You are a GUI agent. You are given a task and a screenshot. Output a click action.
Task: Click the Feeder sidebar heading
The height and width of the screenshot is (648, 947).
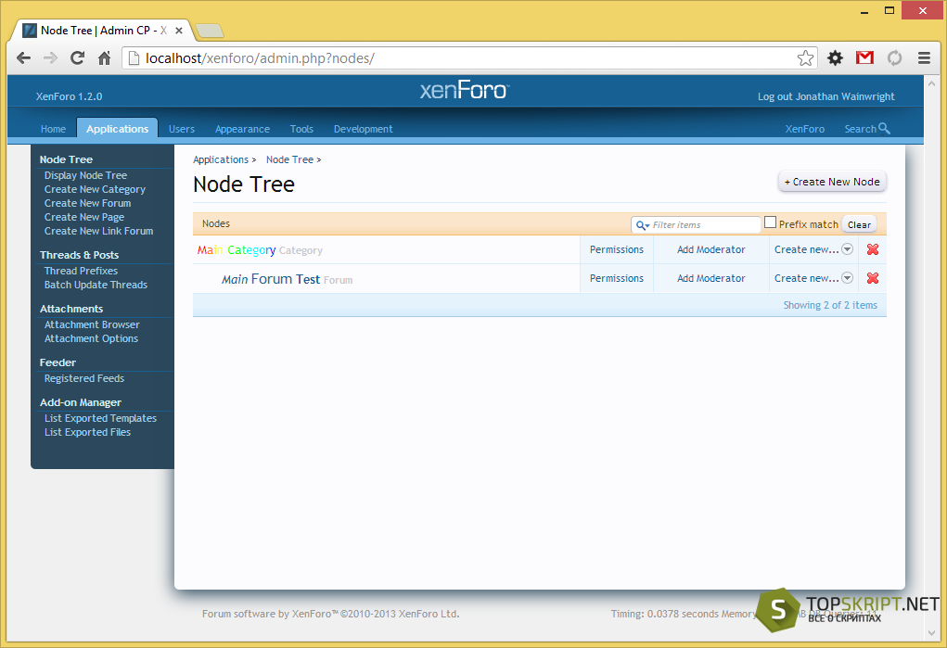58,362
